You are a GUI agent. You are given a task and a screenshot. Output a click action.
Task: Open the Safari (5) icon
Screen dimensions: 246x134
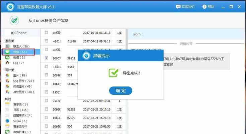pos(7,121)
